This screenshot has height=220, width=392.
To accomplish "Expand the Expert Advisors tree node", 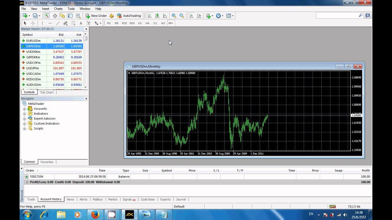I will 24,119.
